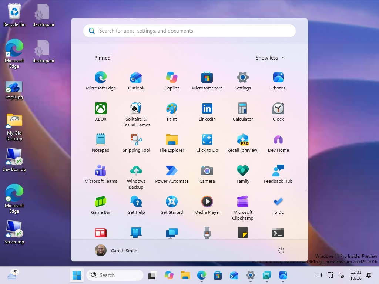Open the power options button

[x=281, y=250]
